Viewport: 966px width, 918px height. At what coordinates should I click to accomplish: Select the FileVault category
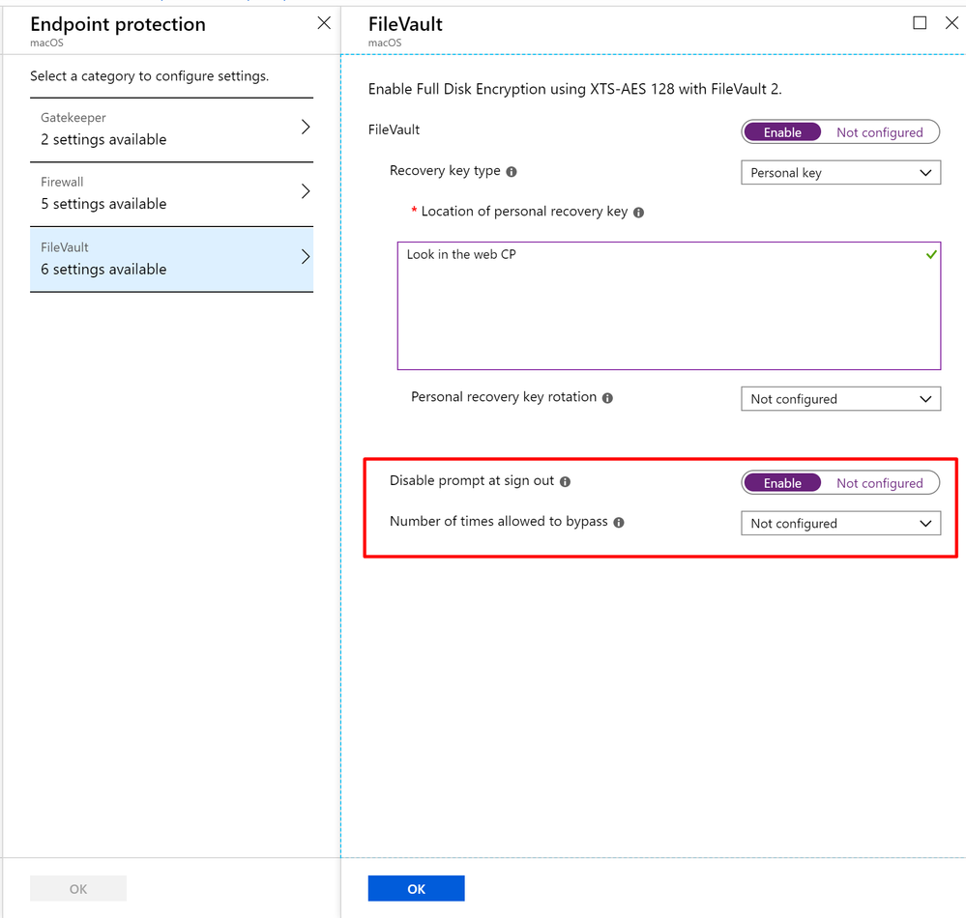pyautogui.click(x=172, y=259)
